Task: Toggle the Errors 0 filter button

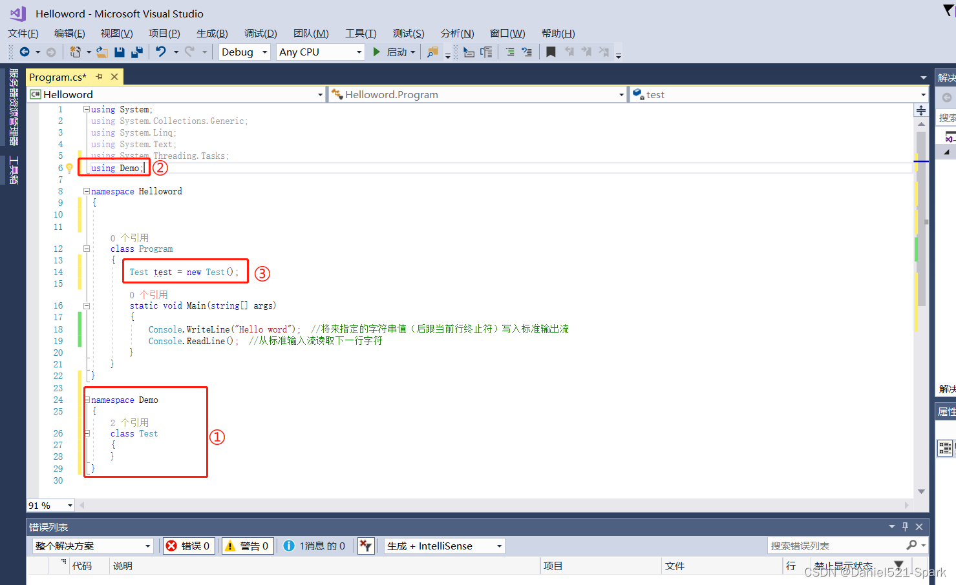Action: coord(189,546)
